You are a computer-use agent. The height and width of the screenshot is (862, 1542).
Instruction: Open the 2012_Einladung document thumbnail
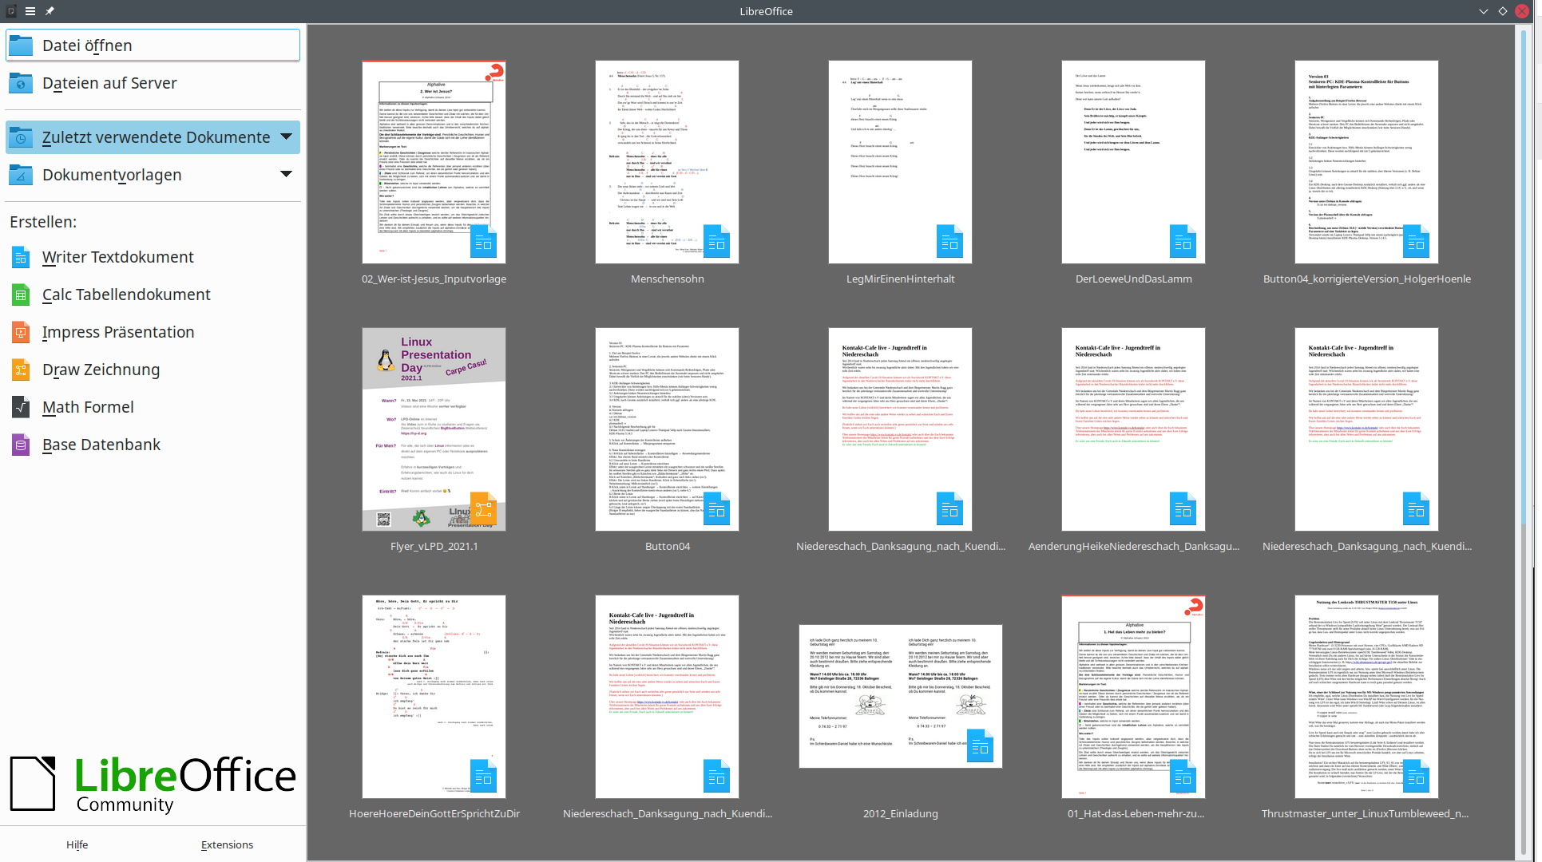[900, 696]
